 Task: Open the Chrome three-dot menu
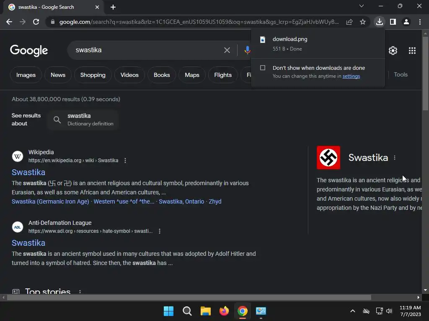click(420, 22)
